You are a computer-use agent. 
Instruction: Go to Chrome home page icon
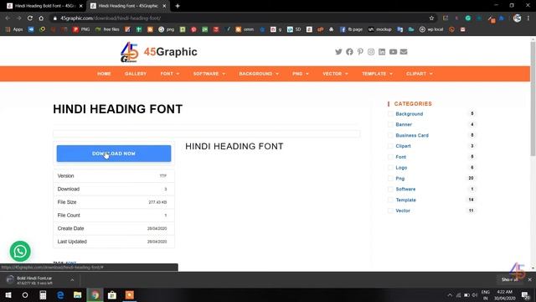(x=41, y=18)
